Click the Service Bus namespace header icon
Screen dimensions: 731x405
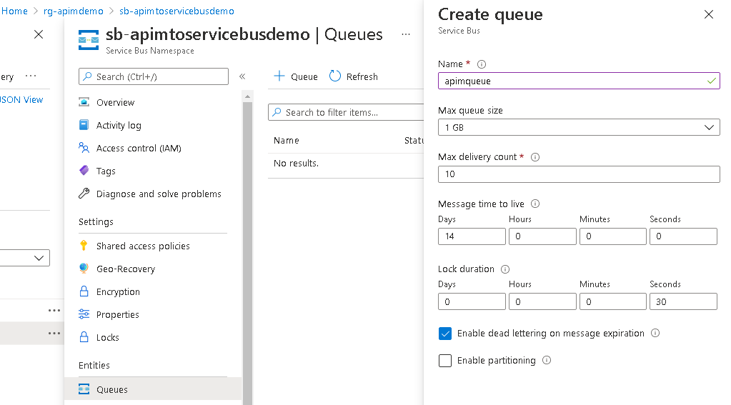(x=89, y=40)
